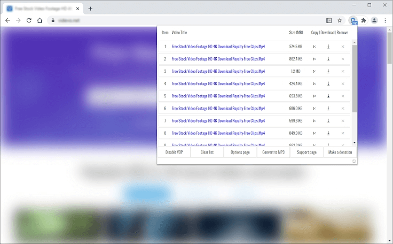This screenshot has width=393, height=244.
Task: Open the Chrome extensions puzzle icon
Action: coord(364,21)
